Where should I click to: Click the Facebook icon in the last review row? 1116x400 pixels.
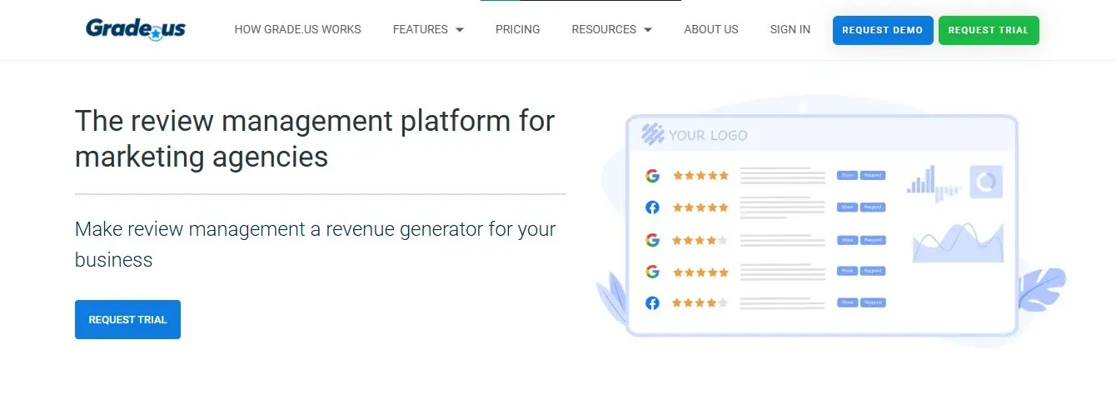(x=652, y=303)
